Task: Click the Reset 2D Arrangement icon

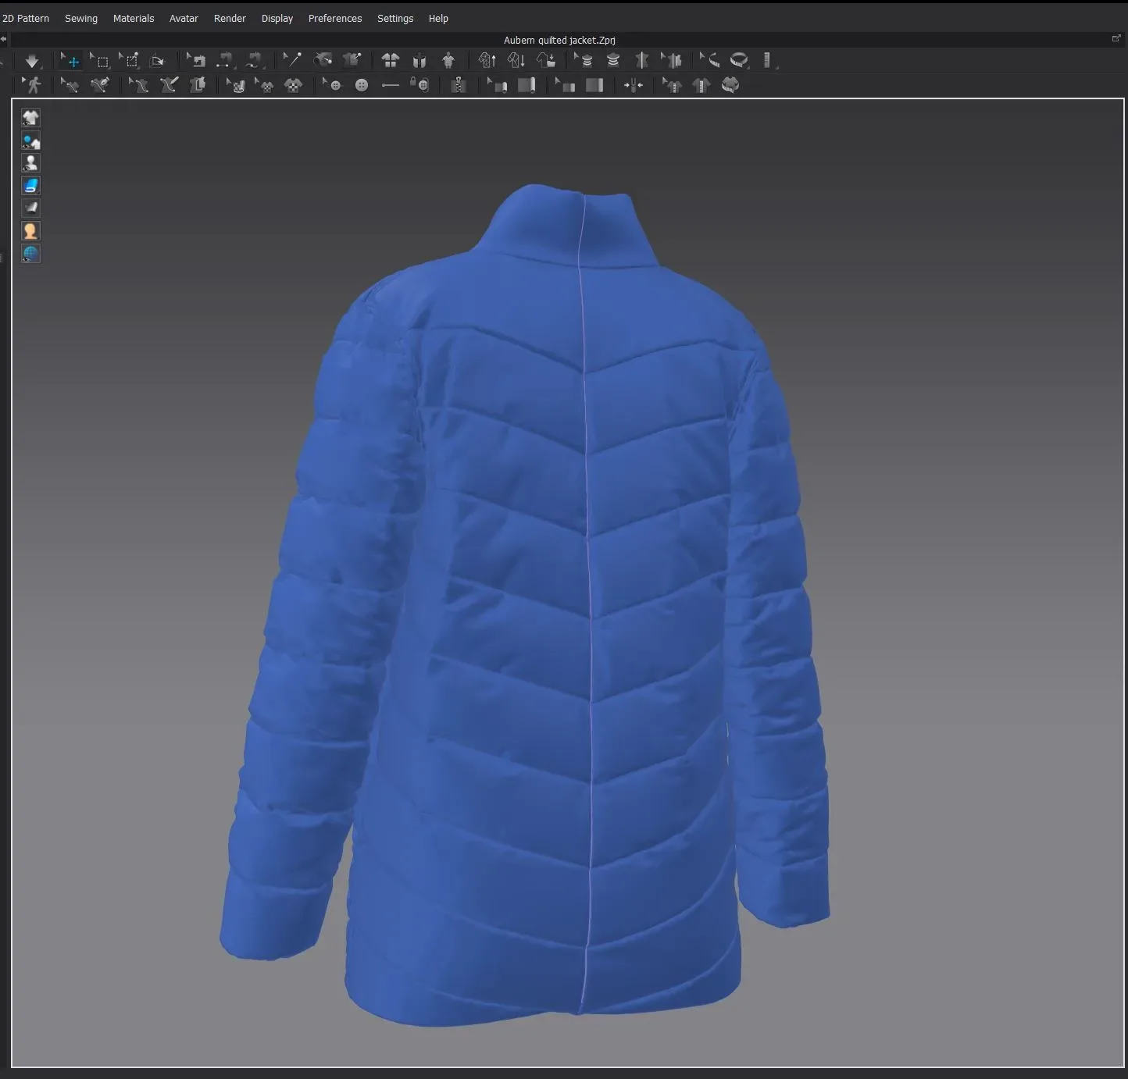Action: (390, 60)
